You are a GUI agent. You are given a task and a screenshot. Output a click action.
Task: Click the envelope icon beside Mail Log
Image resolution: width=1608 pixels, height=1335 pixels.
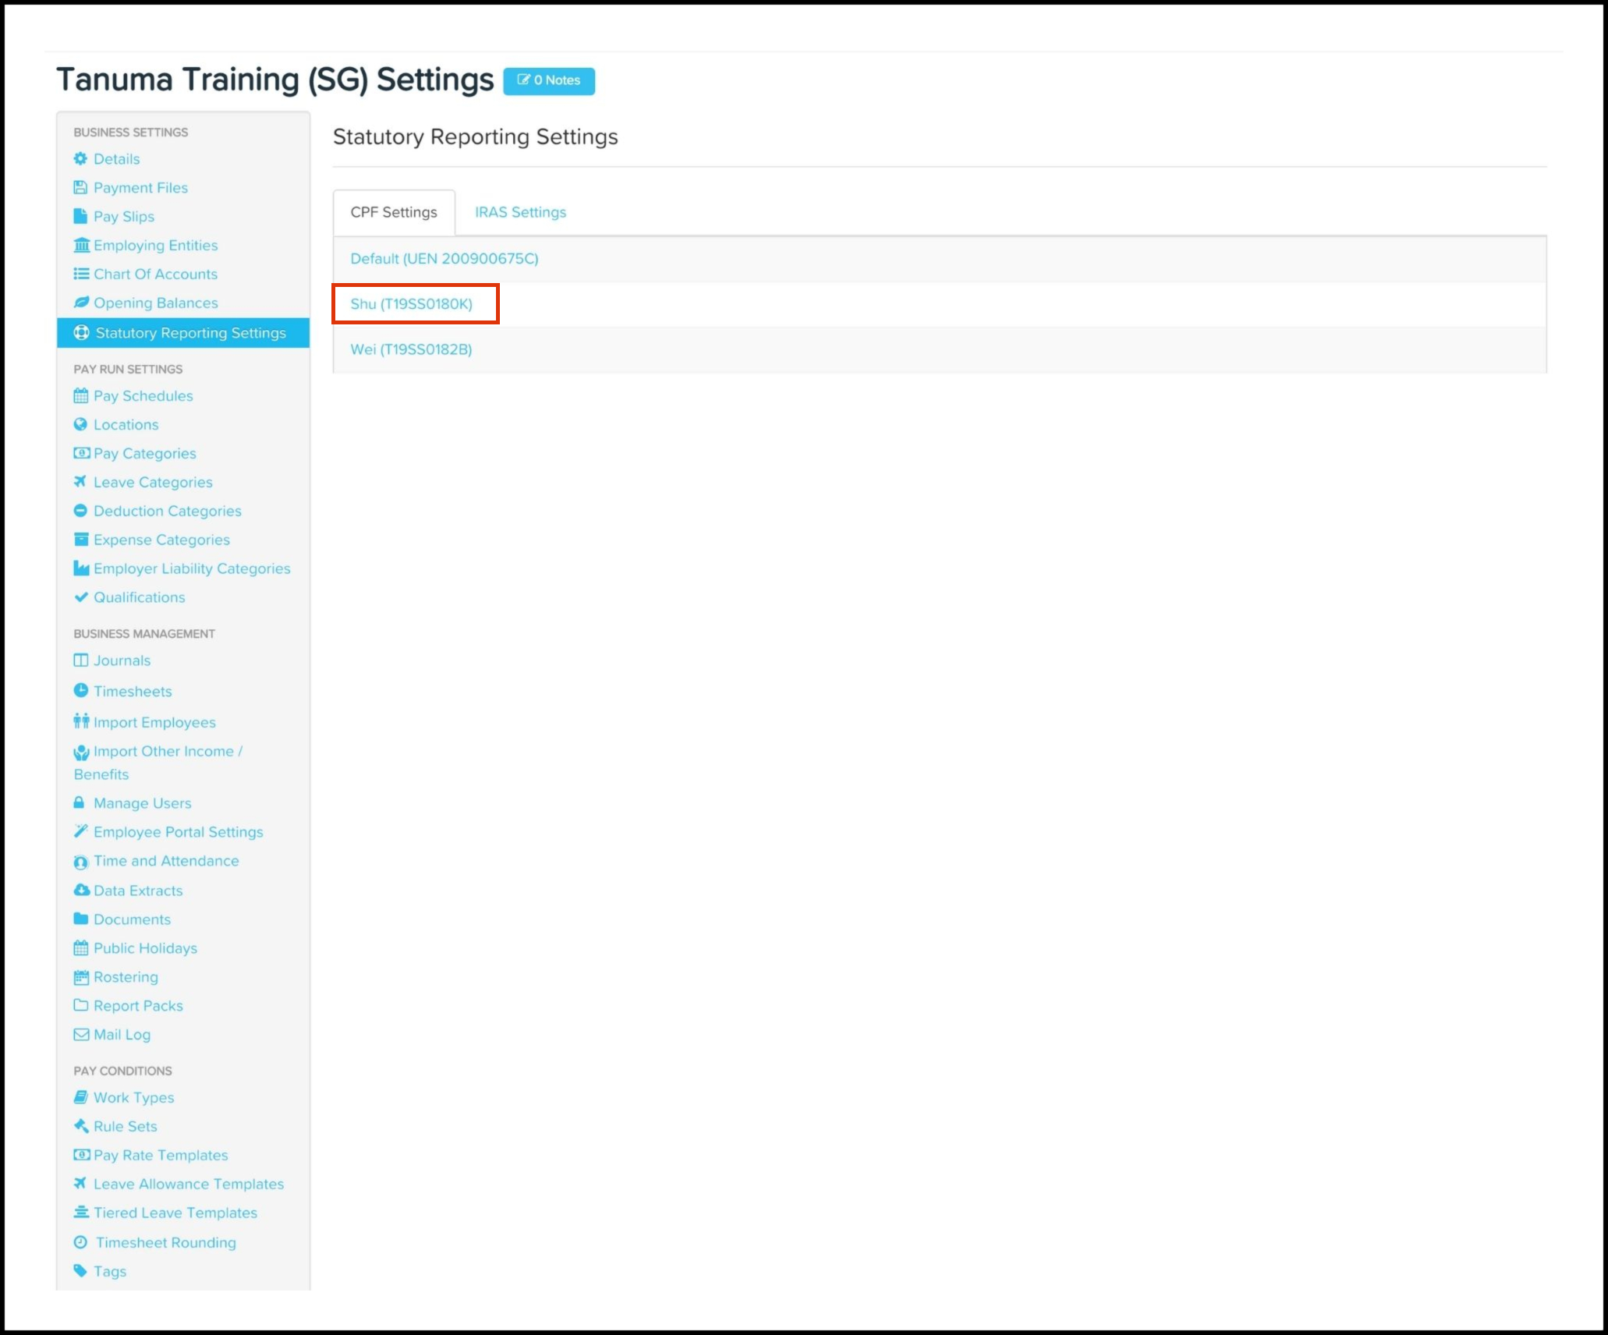(81, 1035)
